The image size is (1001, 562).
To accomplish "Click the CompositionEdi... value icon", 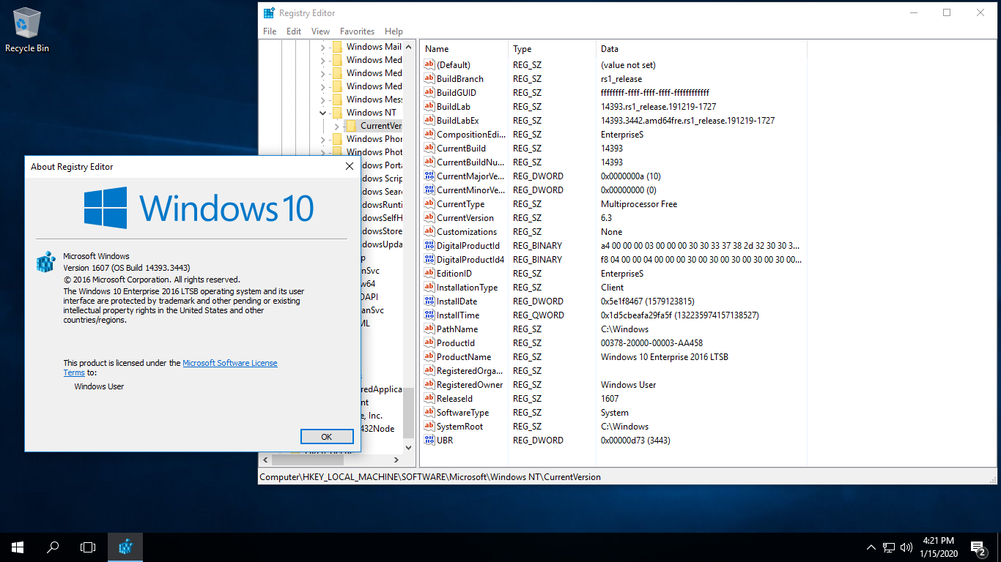I will click(429, 135).
